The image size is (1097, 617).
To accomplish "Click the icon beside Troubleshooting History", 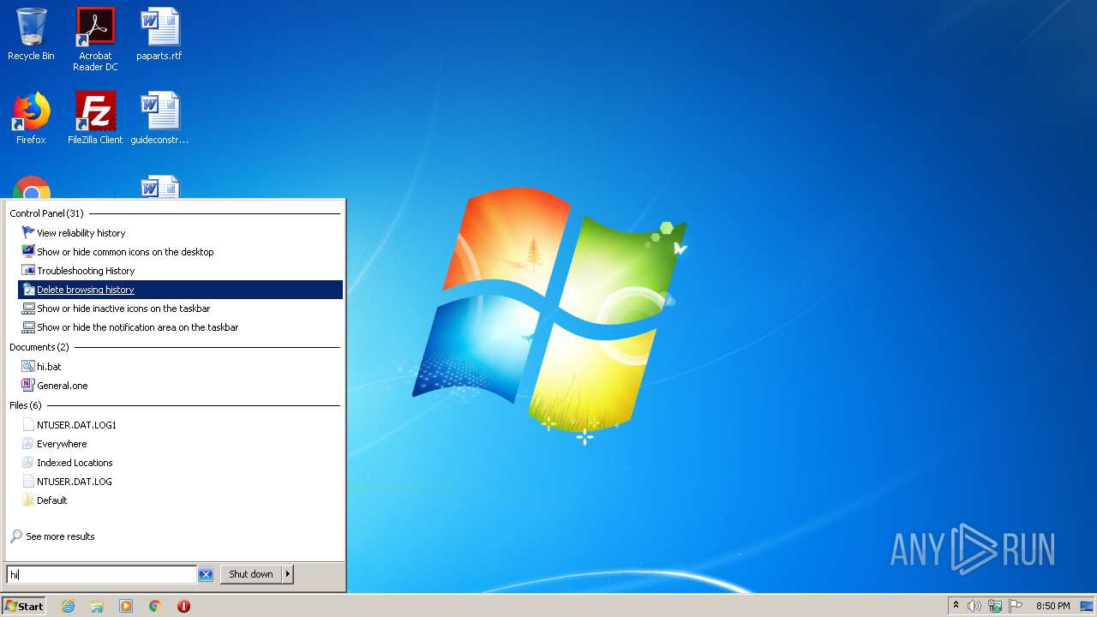I will (x=28, y=271).
